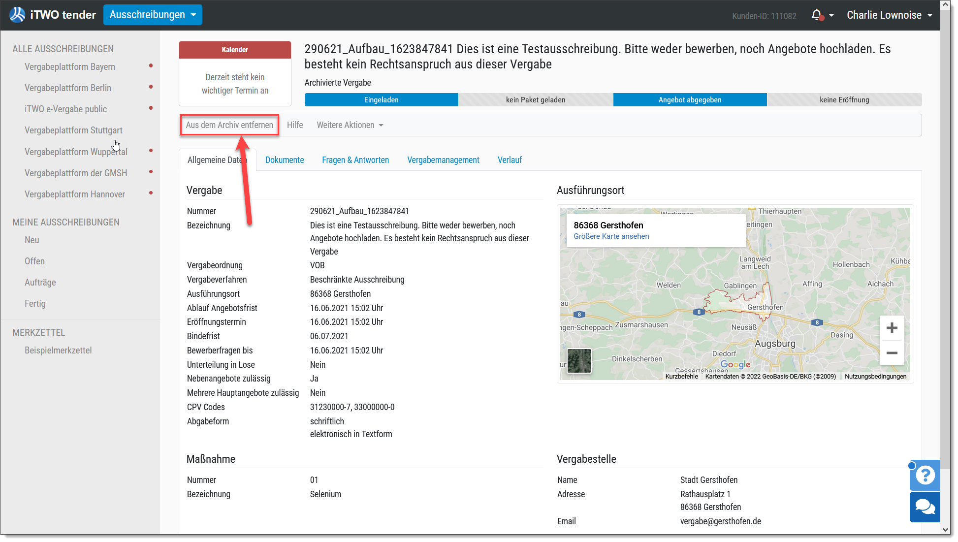Click scrollbar up arrow at window top

pos(946,5)
